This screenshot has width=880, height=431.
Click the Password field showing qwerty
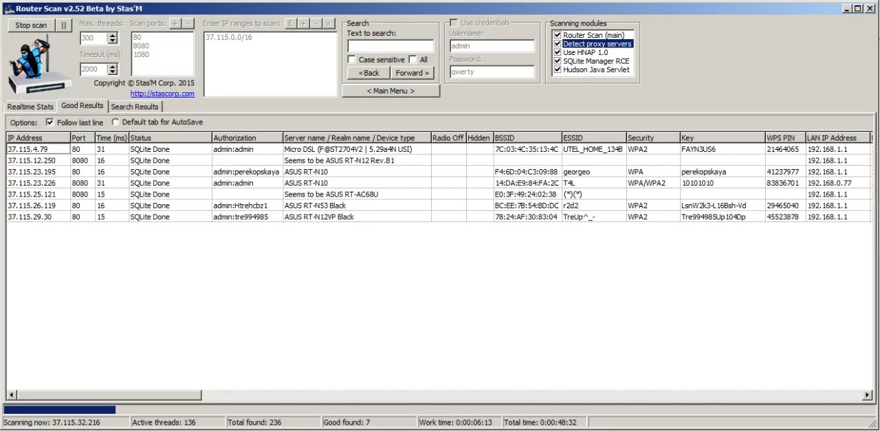(492, 71)
